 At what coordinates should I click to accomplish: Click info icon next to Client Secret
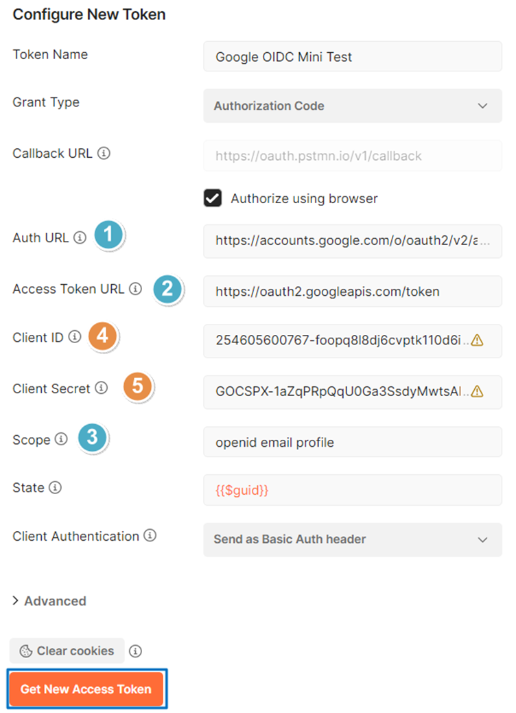[101, 388]
